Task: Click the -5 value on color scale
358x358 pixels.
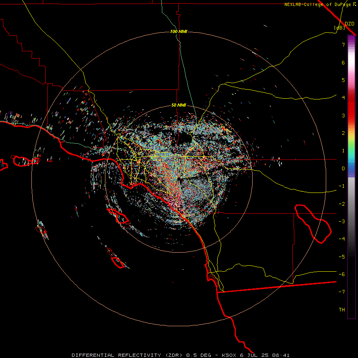Action: 342,257
